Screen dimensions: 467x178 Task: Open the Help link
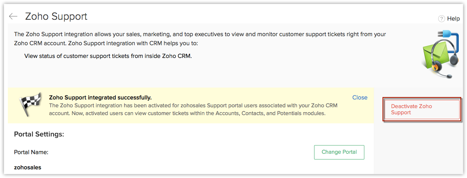click(453, 18)
